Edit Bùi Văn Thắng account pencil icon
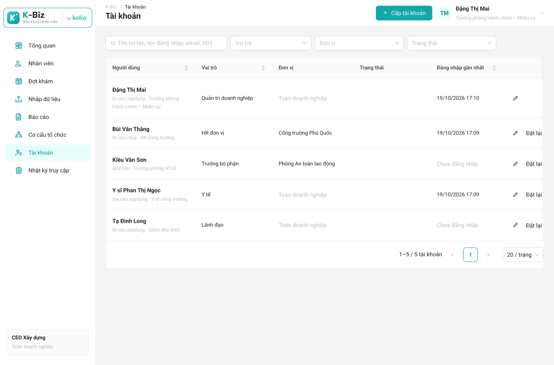The width and height of the screenshot is (554, 365). [515, 133]
